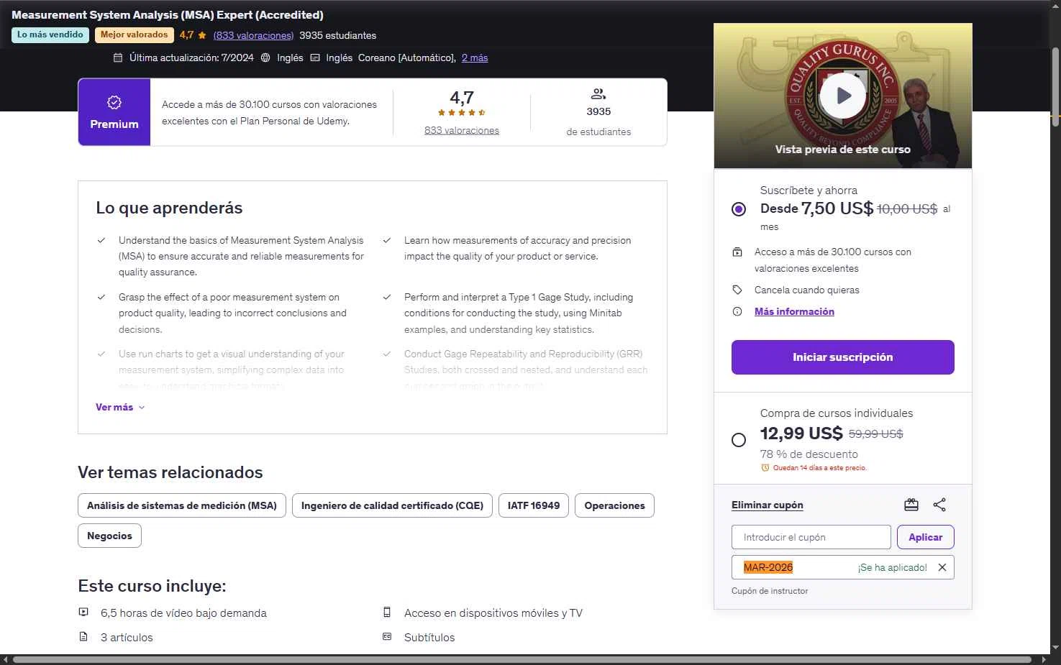Click the captions icon before Inglés Coreano

pos(314,58)
